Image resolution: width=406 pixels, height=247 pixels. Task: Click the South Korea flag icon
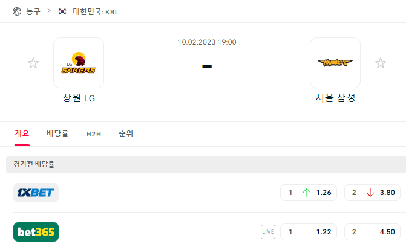(x=62, y=11)
